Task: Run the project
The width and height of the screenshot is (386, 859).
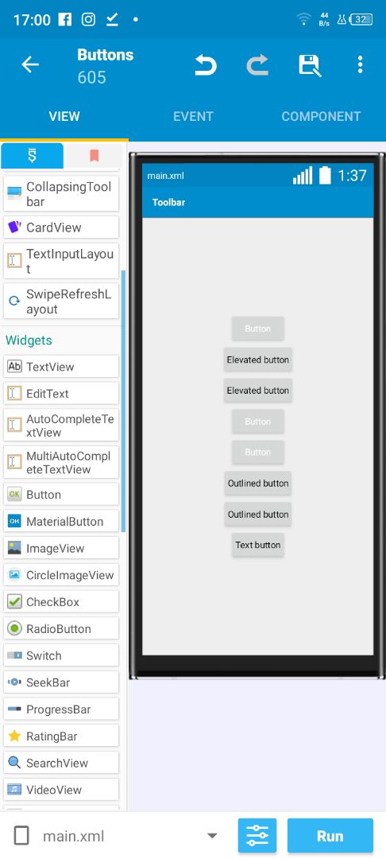Action: [x=330, y=836]
